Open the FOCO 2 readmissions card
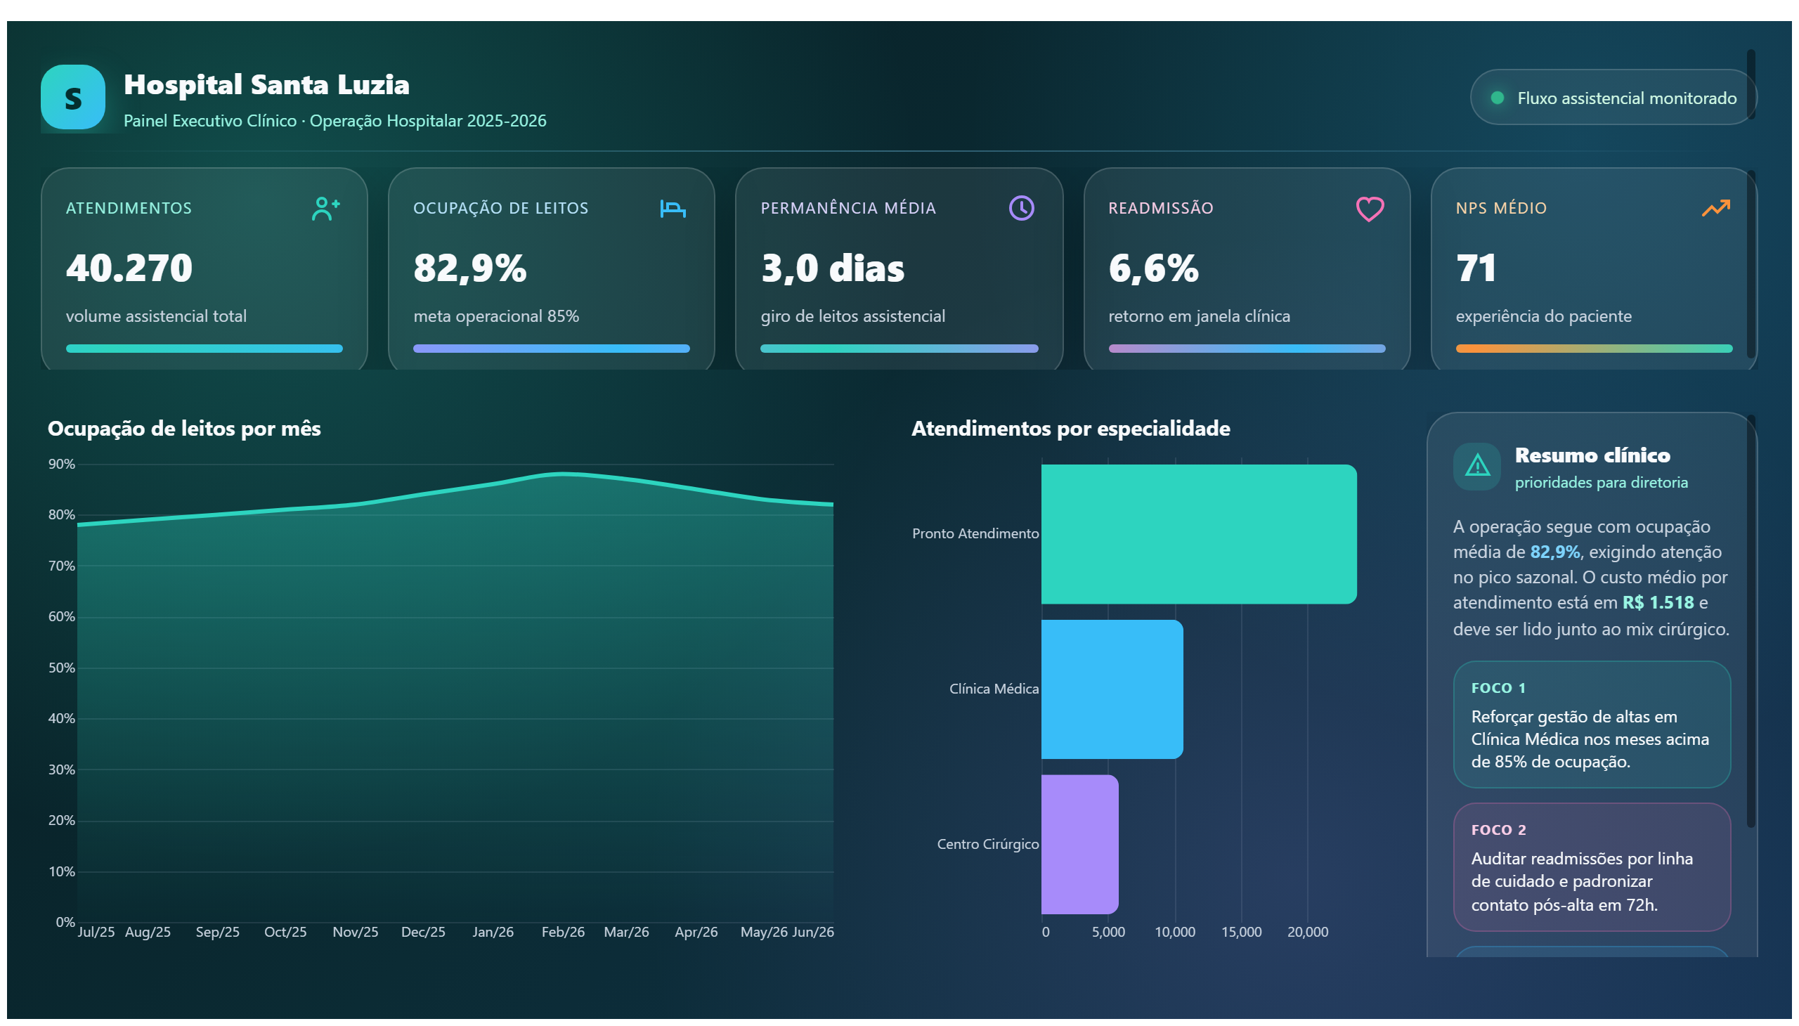The image size is (1799, 1026). click(1591, 866)
